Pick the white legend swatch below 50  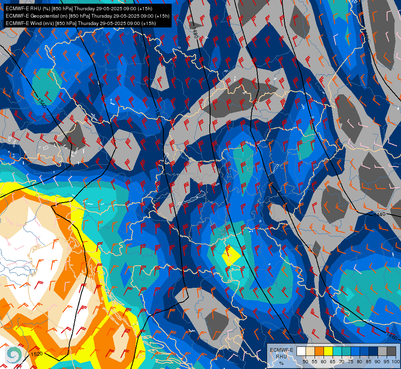coord(301,351)
